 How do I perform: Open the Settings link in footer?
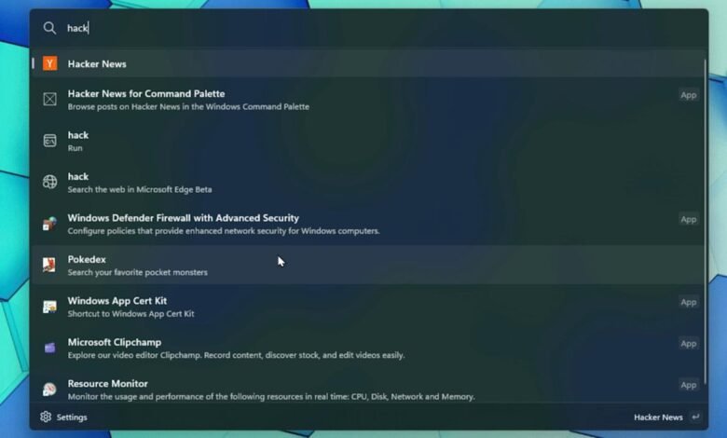64,417
